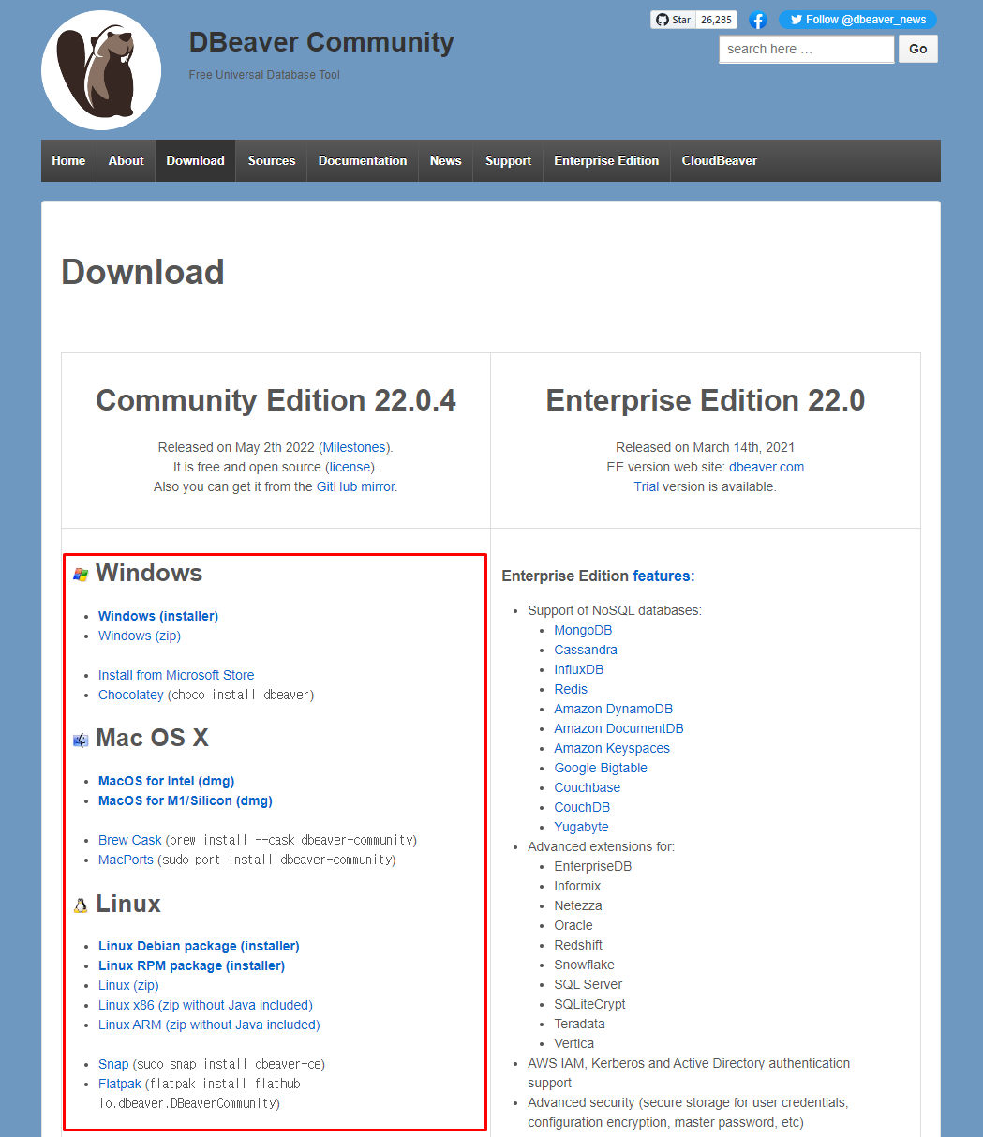Screen dimensions: 983x1137
Task: Open the Milestones link
Action: (353, 447)
